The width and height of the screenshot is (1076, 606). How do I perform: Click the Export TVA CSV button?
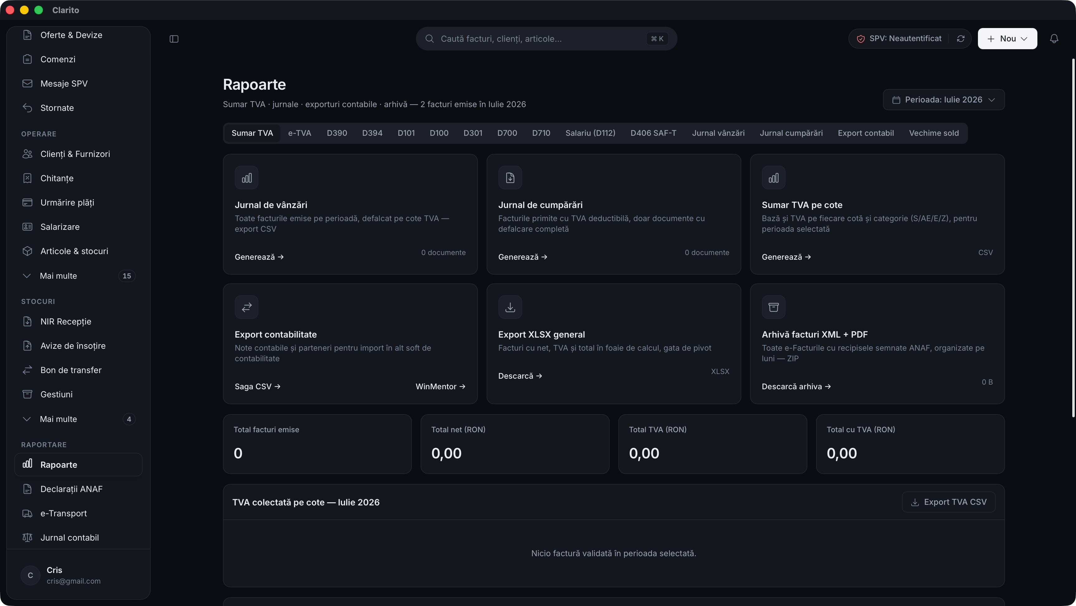pos(949,502)
